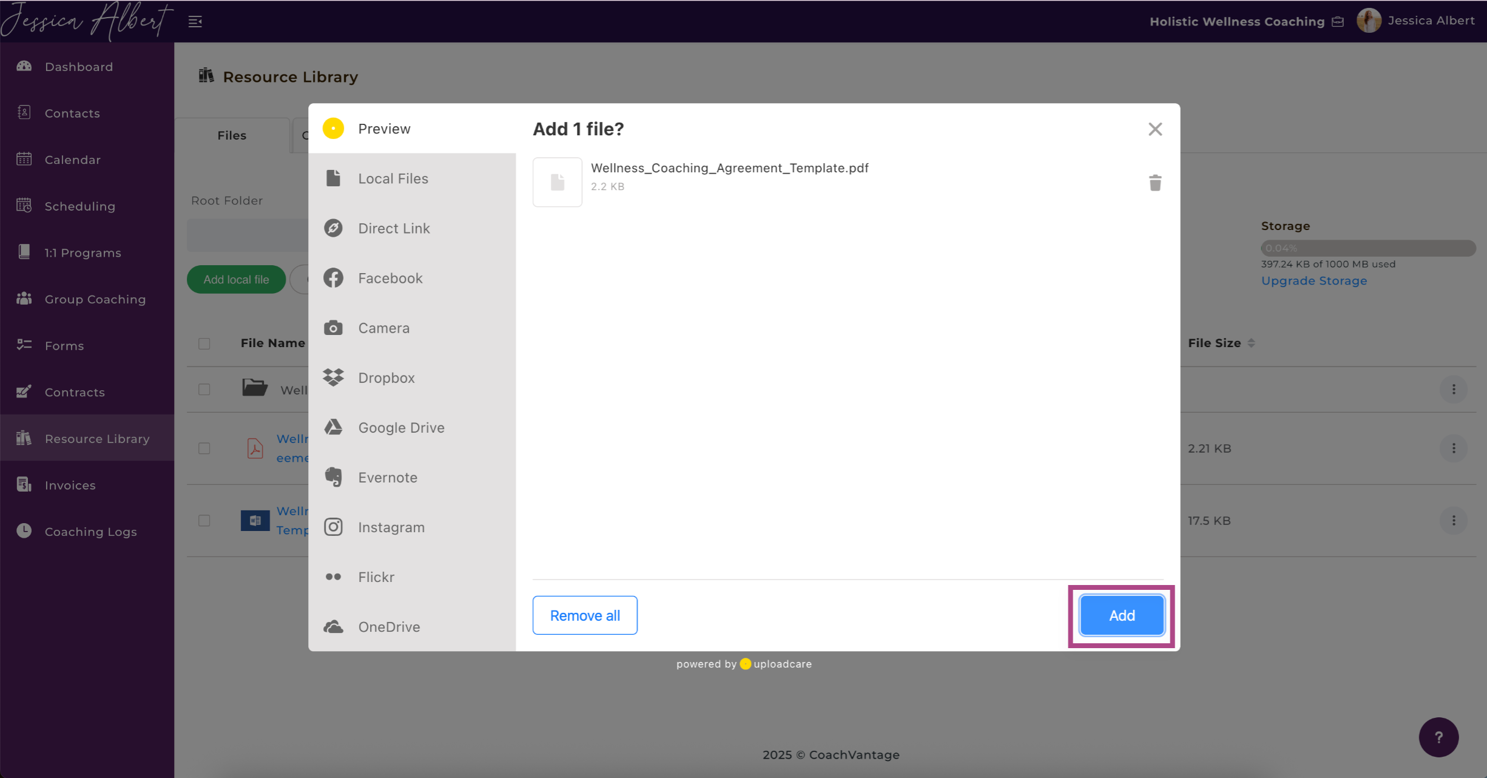Screen dimensions: 1487x778
Task: Check the box for the folder row
Action: 204,389
